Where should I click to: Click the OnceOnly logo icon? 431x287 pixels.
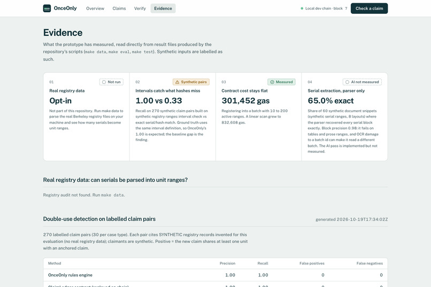click(47, 8)
